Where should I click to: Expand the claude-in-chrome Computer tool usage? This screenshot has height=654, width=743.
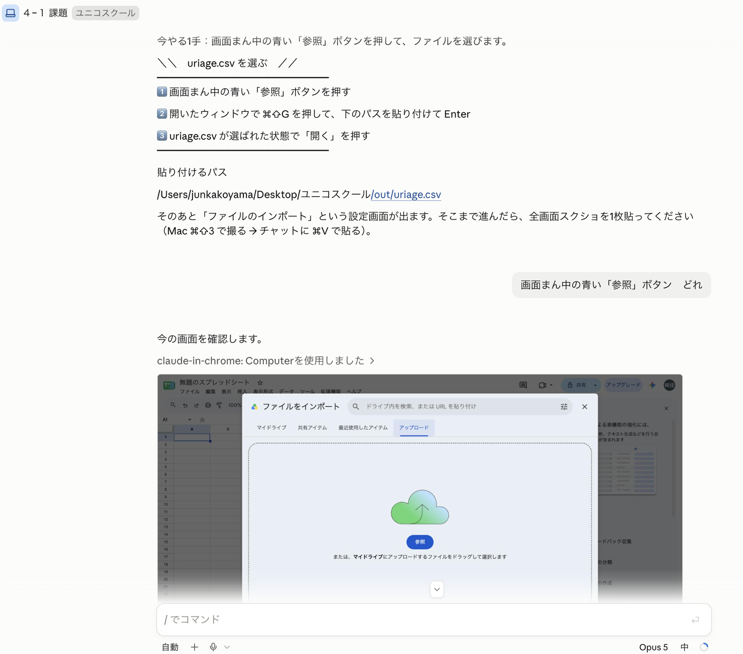pyautogui.click(x=266, y=361)
